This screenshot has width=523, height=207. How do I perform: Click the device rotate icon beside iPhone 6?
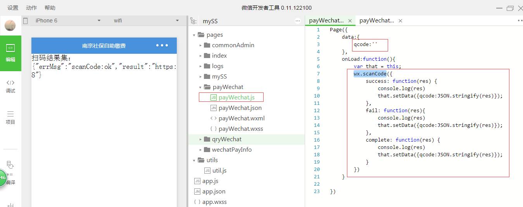tap(26, 21)
